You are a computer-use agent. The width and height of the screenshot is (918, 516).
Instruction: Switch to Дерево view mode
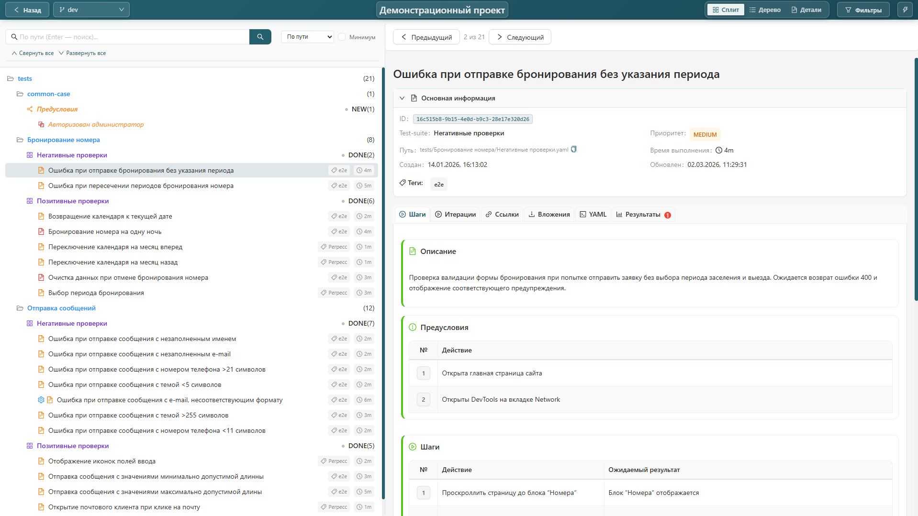tap(765, 10)
